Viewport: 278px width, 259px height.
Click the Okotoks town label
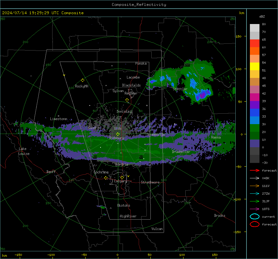click(x=124, y=205)
